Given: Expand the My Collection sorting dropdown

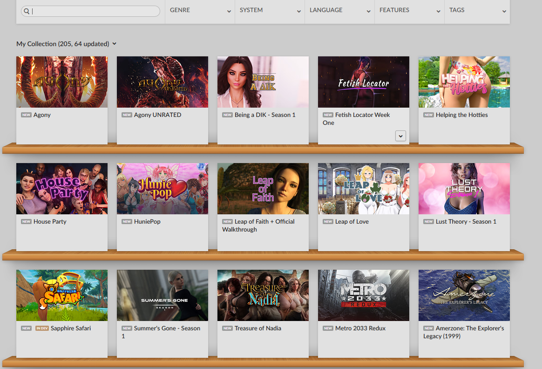Looking at the screenshot, I should click(67, 44).
